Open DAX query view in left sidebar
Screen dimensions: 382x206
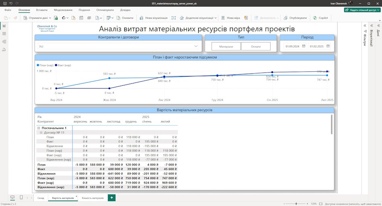click(4, 50)
